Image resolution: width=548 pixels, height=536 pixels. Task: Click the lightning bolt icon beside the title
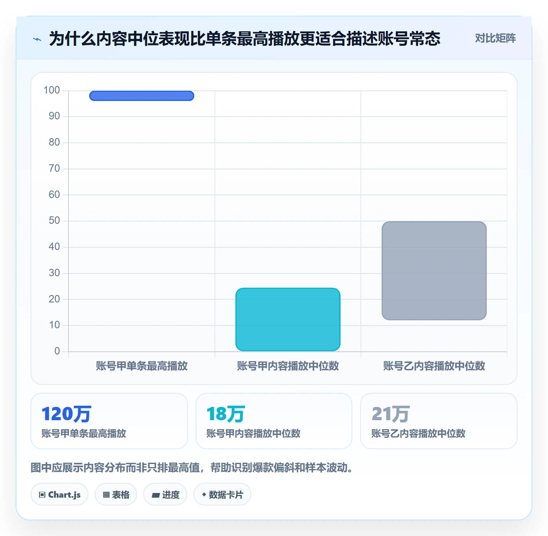pyautogui.click(x=37, y=39)
